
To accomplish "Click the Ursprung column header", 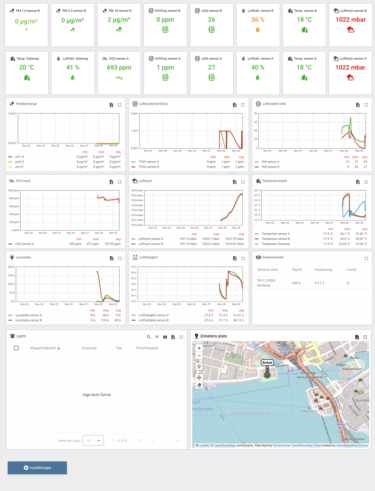I will coord(89,348).
